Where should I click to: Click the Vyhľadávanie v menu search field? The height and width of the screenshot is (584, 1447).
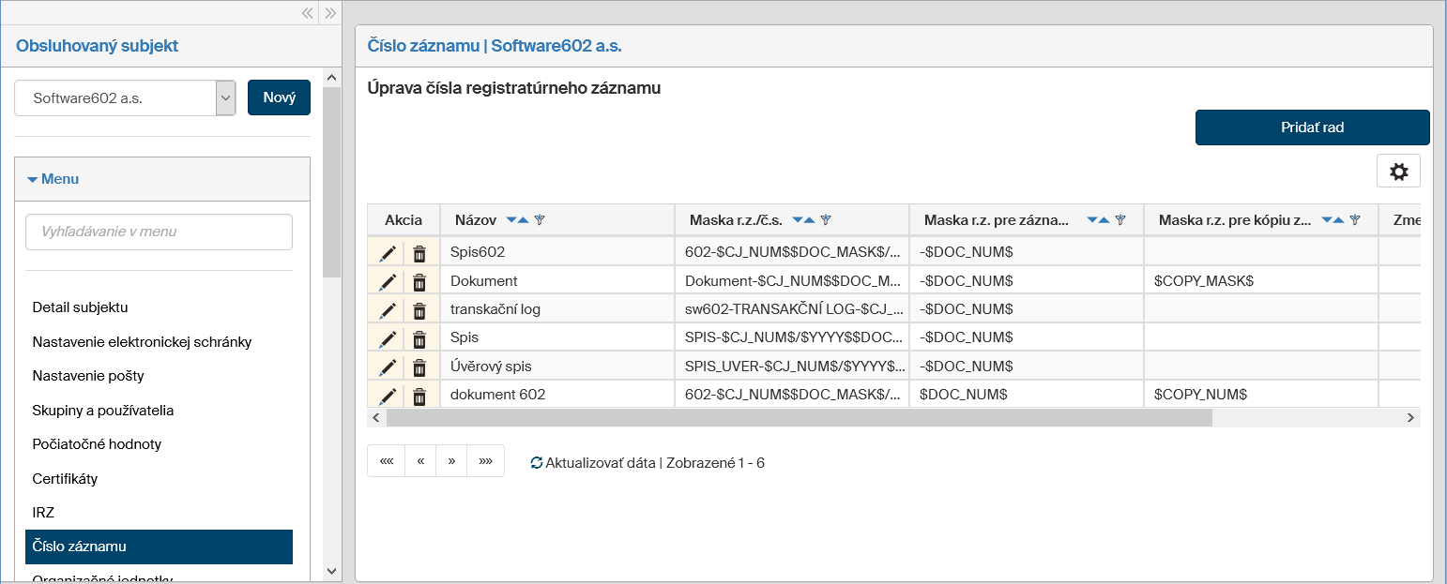159,232
